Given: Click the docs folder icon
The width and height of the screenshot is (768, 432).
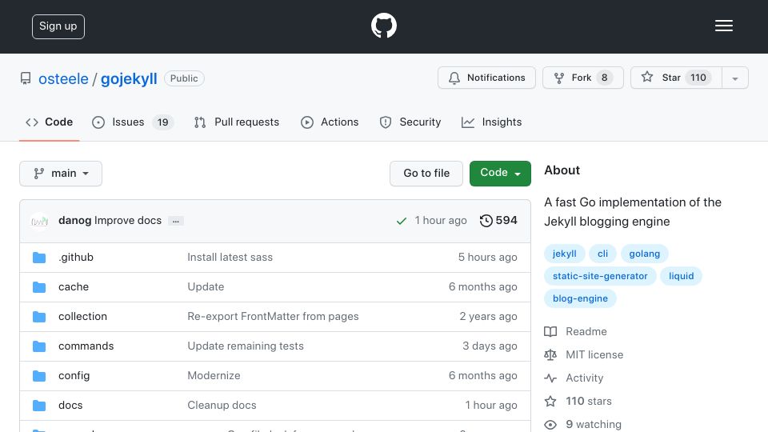Looking at the screenshot, I should [x=39, y=406].
